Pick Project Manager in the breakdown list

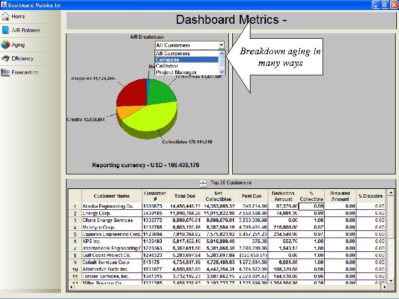click(x=187, y=72)
